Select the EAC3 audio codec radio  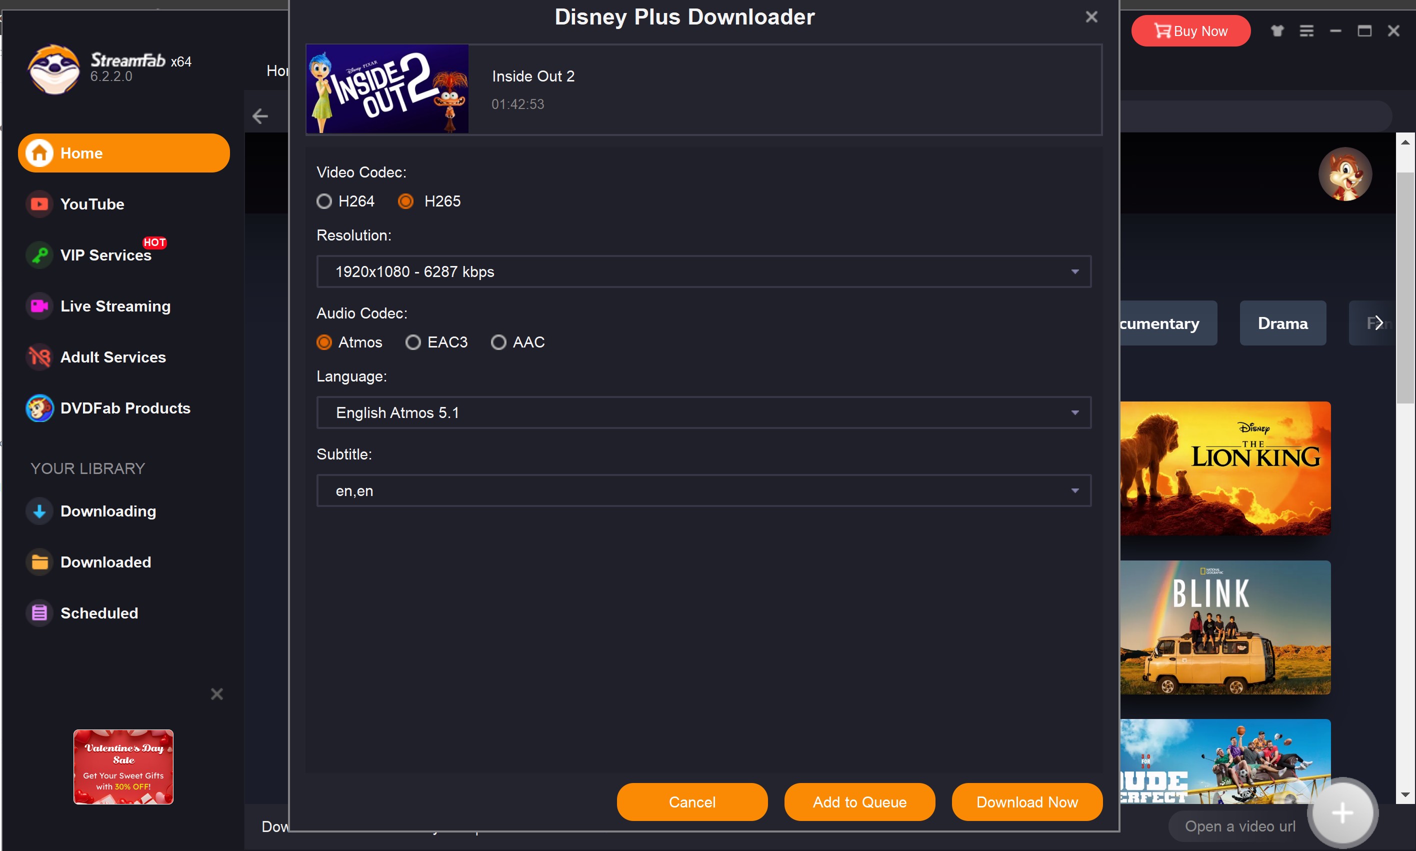tap(413, 343)
